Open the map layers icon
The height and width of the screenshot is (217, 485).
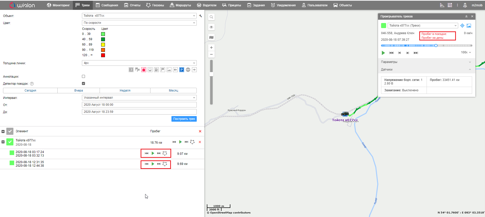tap(211, 37)
